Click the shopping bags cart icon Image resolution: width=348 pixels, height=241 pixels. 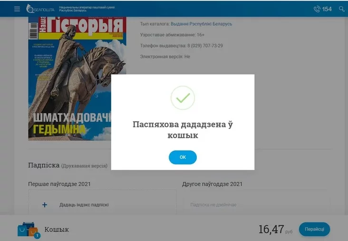(28, 229)
